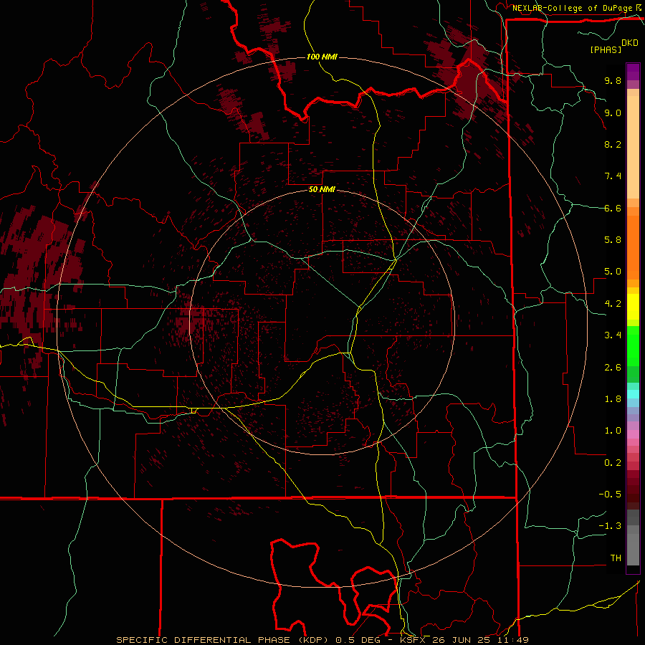Select the 0.2 scale value
This screenshot has width=645, height=645.
(613, 463)
